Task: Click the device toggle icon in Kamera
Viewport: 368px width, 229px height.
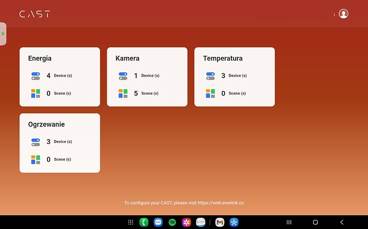Action: click(x=123, y=76)
